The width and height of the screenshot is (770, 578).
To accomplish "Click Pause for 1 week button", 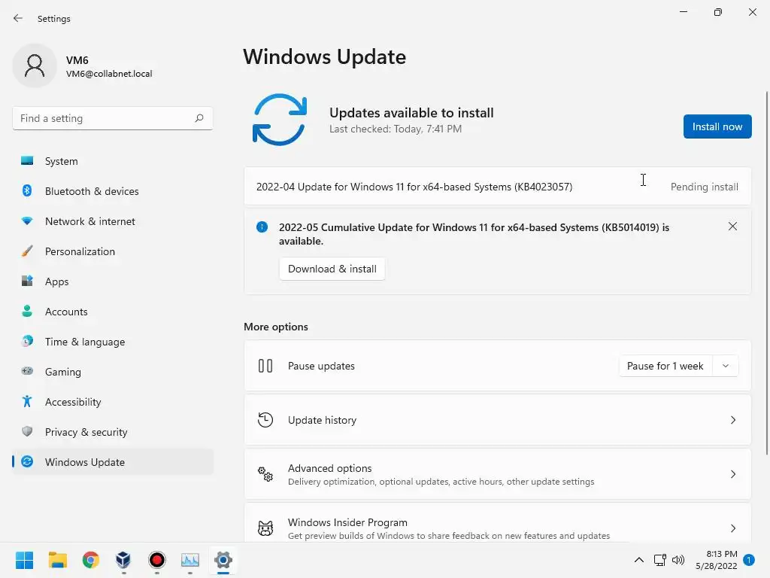I will tap(665, 366).
